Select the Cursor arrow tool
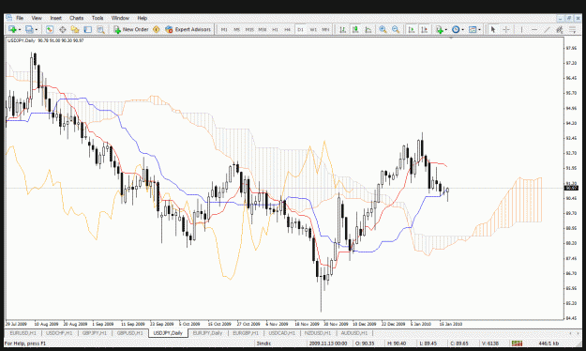The image size is (586, 351). click(493, 29)
